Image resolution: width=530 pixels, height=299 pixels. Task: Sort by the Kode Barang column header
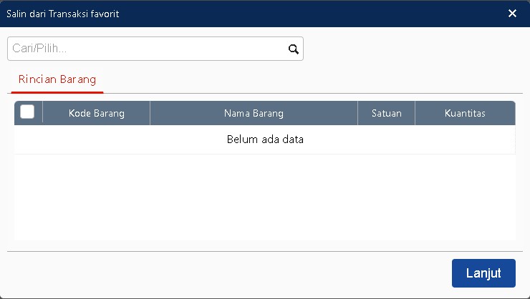coord(97,113)
